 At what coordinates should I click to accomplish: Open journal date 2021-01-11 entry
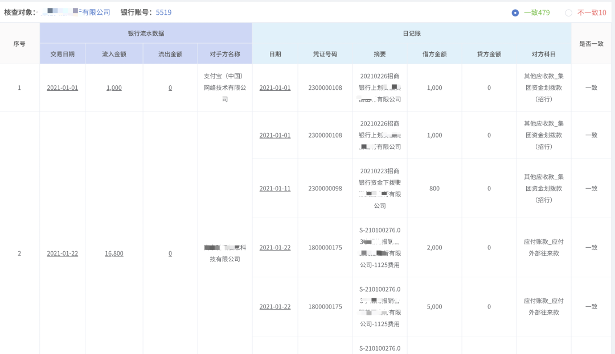[275, 189]
